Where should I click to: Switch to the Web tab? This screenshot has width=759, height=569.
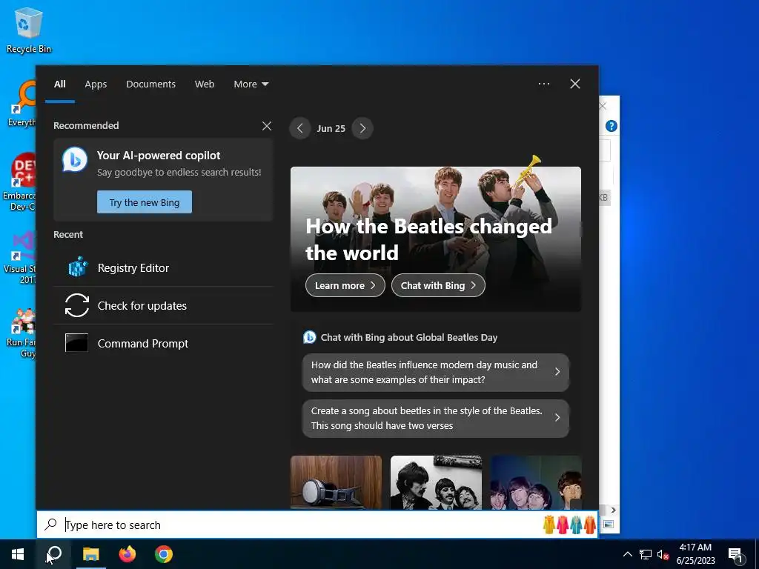tap(205, 84)
